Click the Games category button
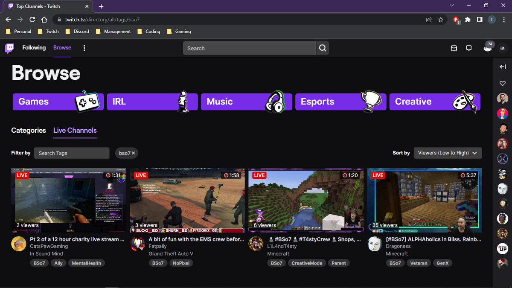This screenshot has height=288, width=512. 58,102
